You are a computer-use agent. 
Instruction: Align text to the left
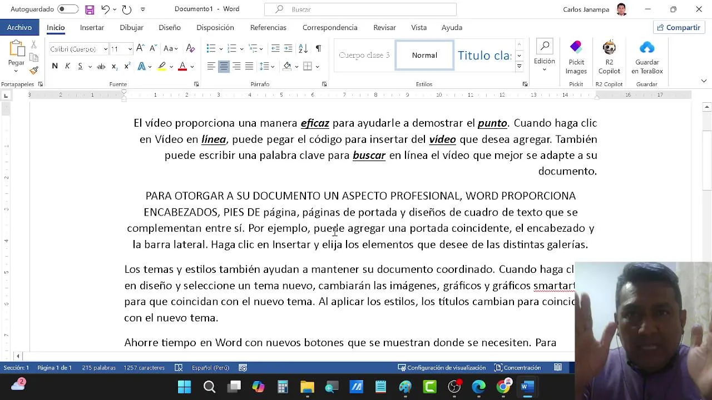coord(211,67)
